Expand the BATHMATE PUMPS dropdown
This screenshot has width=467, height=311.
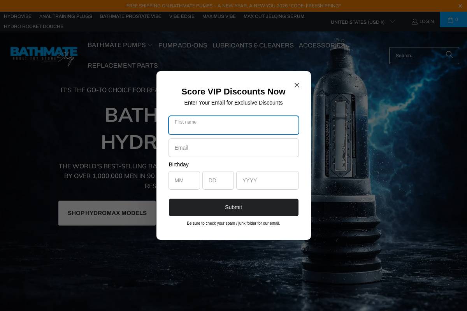point(120,45)
